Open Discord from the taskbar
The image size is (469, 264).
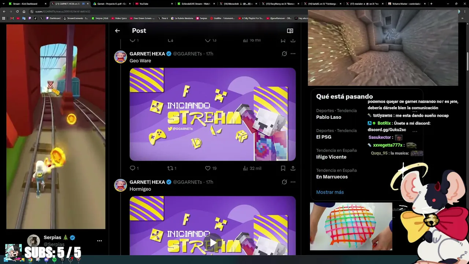tap(46, 260)
